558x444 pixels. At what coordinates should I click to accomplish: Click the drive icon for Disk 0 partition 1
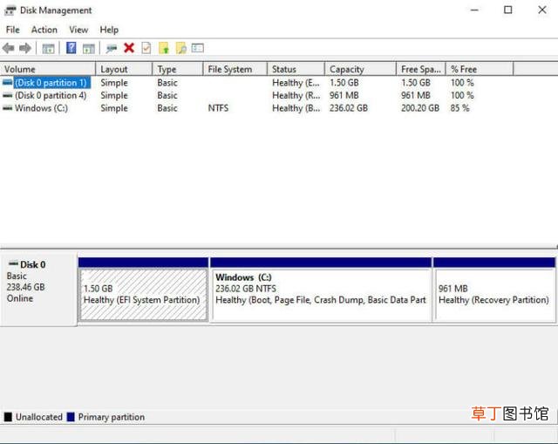point(7,83)
